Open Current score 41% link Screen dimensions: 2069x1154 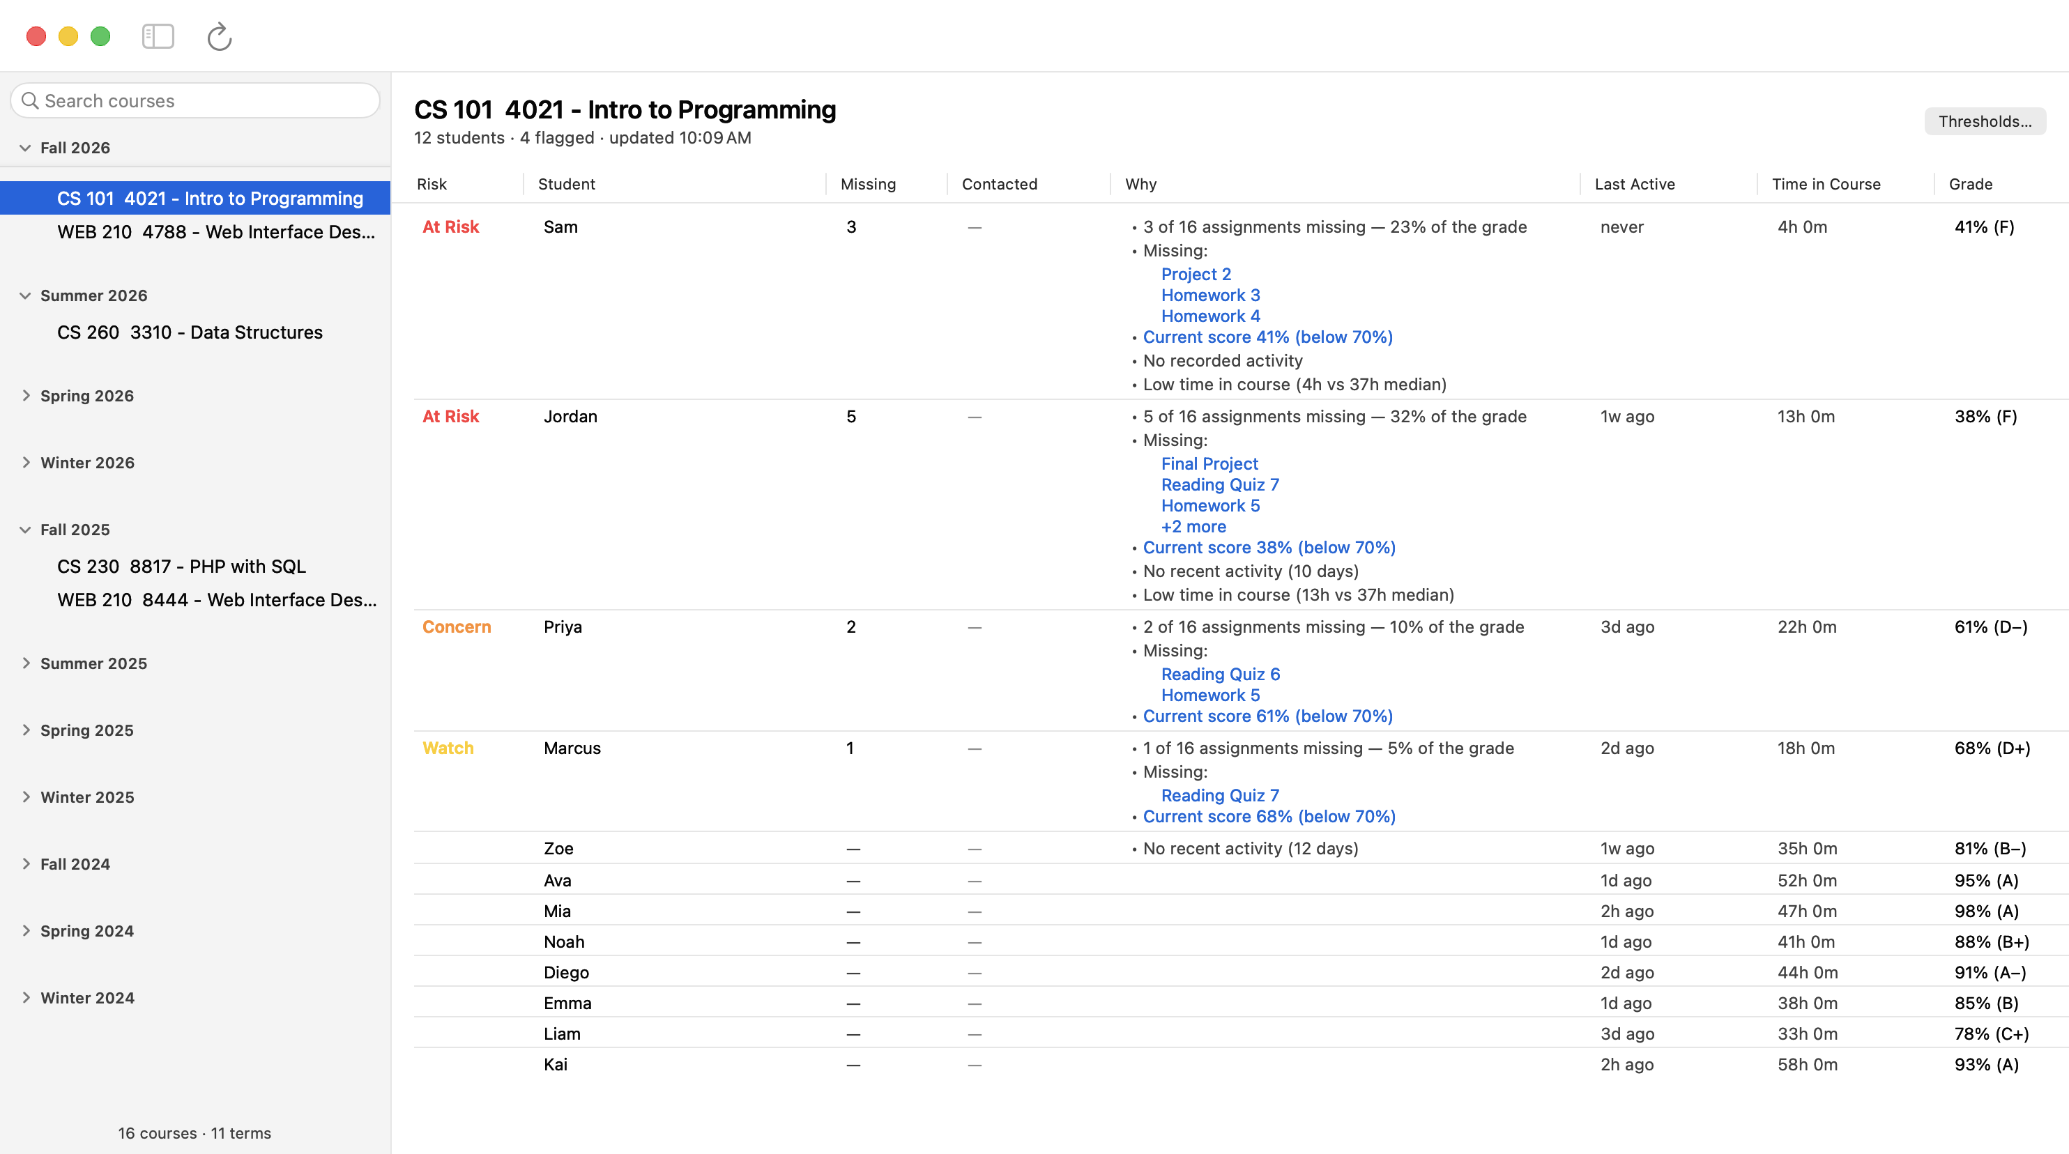click(x=1267, y=337)
